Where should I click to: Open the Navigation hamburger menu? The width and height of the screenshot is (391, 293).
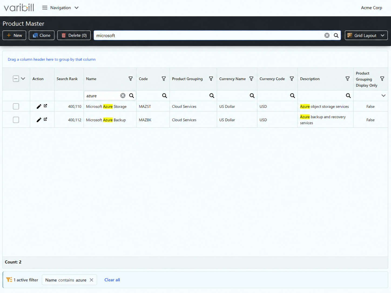pyautogui.click(x=45, y=8)
